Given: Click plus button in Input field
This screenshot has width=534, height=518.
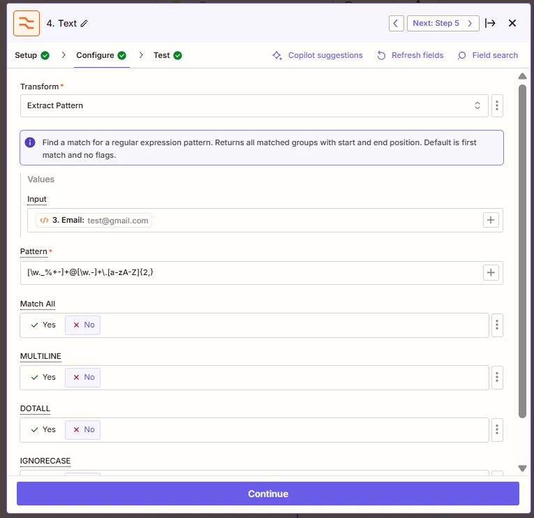Looking at the screenshot, I should click(491, 220).
